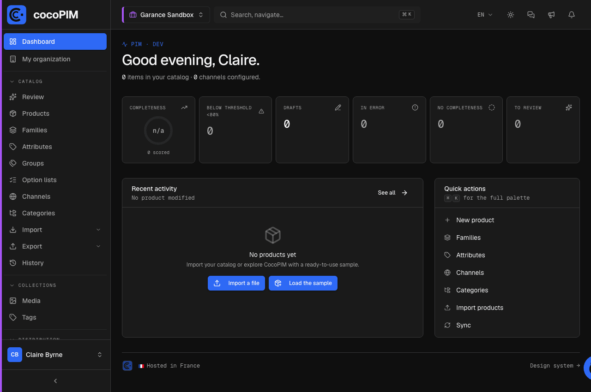Click the No completeness dashed circle icon
591x392 pixels.
(x=492, y=107)
